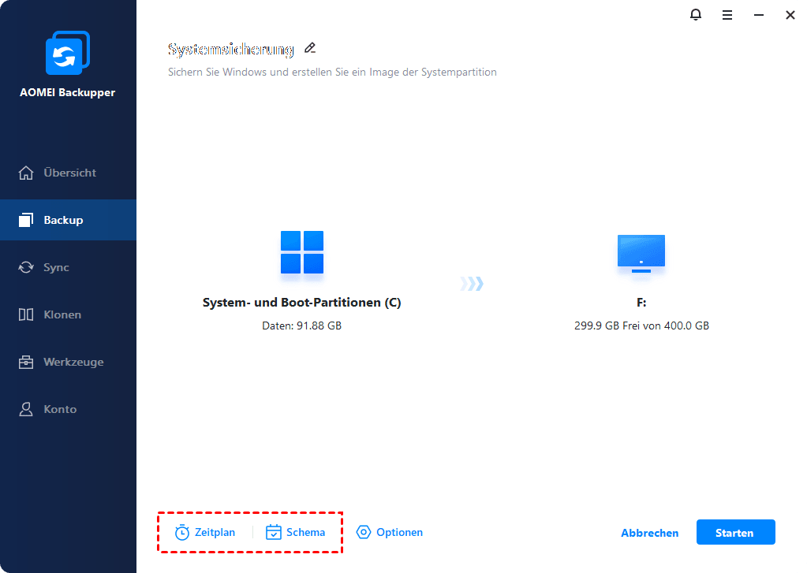
Task: Edit task name with pencil icon
Action: (x=310, y=48)
